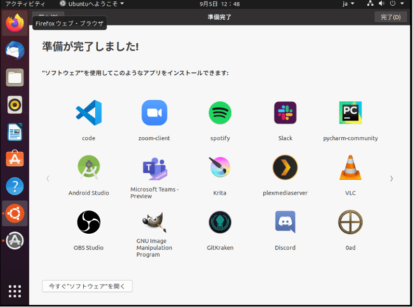
Task: Go to next page of apps
Action: (x=391, y=179)
